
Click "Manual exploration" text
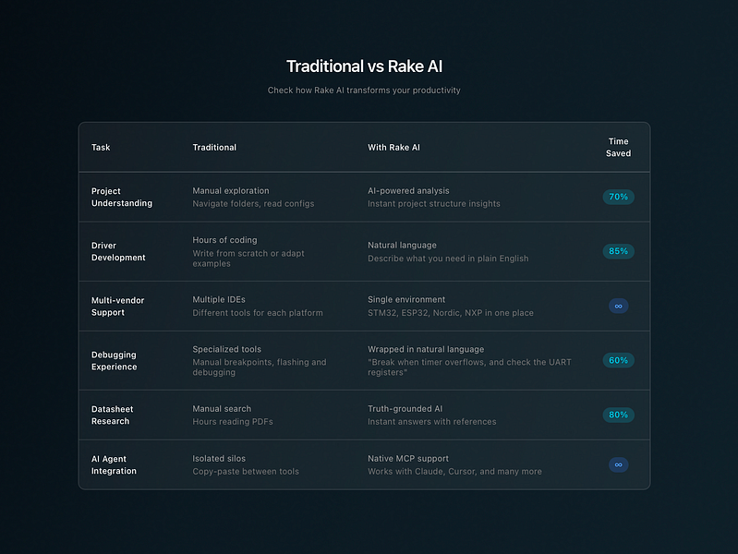pos(231,190)
